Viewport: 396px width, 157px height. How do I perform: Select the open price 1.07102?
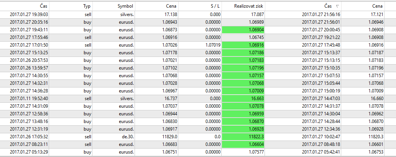pyautogui.click(x=169, y=68)
